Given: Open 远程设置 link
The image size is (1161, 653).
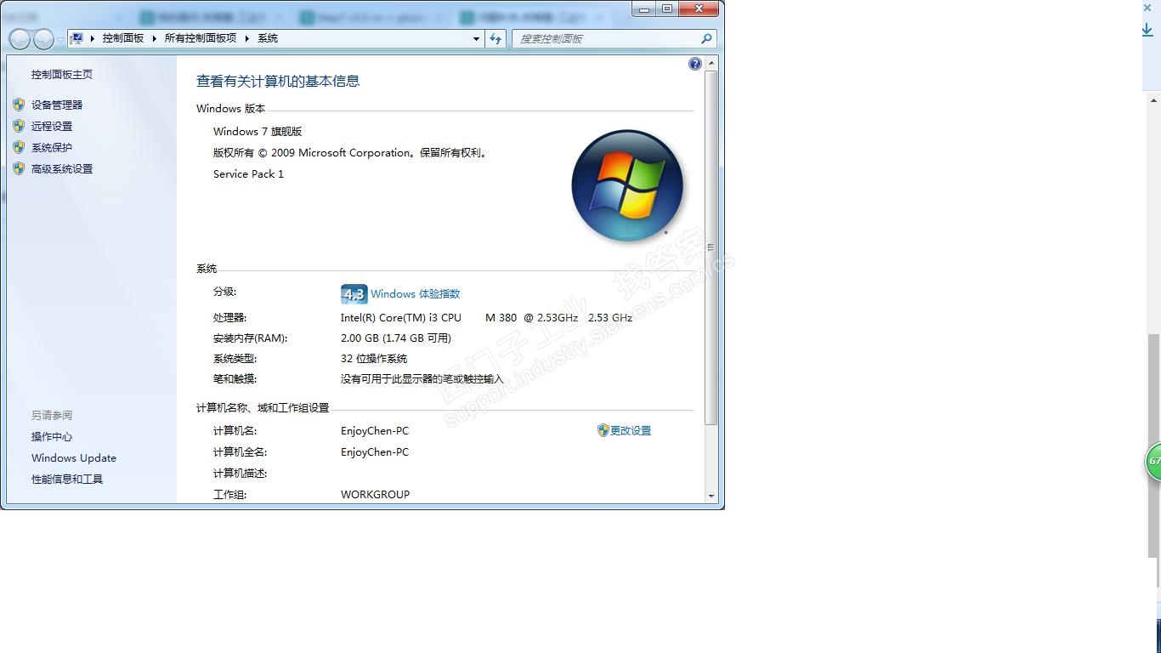Looking at the screenshot, I should [x=52, y=126].
